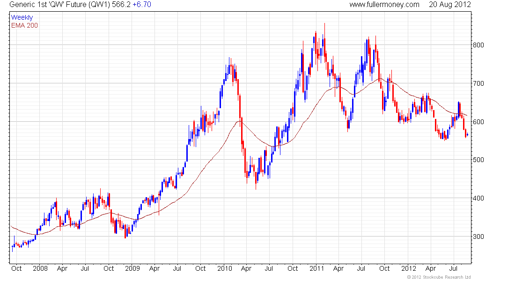Click the 400 price axis label
This screenshot has width=515, height=281.
pyautogui.click(x=478, y=198)
